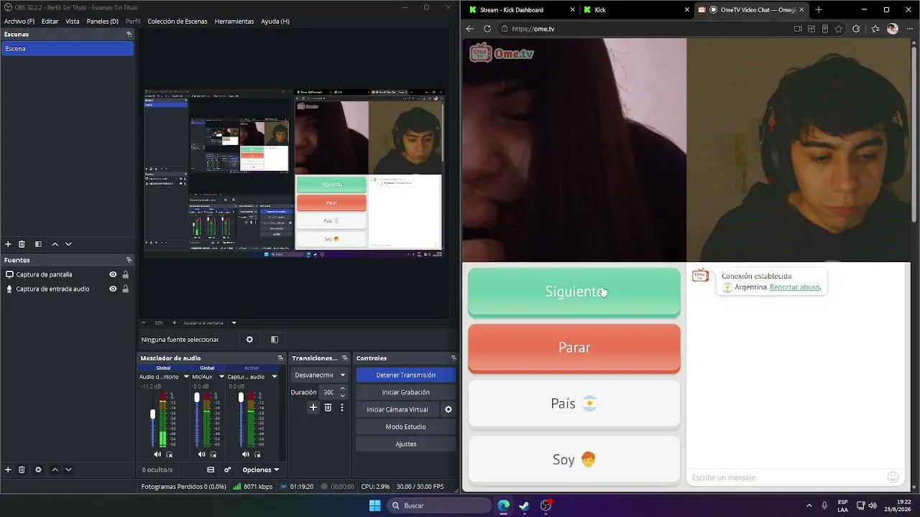Open the Opciones dropdown in the audio mixer
The image size is (920, 517).
click(260, 470)
